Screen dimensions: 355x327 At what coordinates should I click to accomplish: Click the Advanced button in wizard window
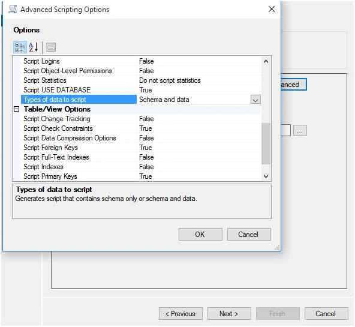point(293,85)
